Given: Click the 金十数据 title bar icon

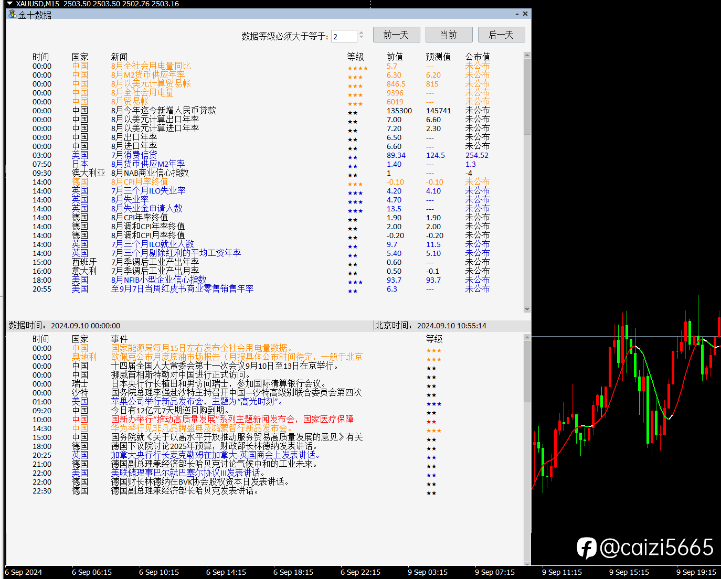Looking at the screenshot, I should (13, 14).
